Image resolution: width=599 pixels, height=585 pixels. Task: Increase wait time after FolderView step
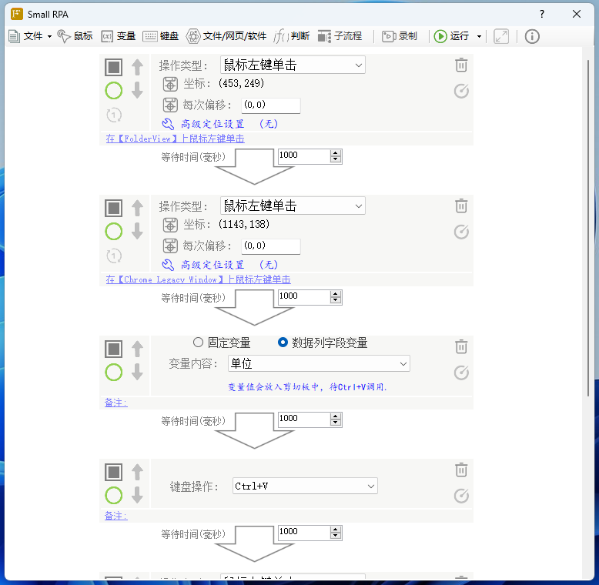[x=336, y=152]
